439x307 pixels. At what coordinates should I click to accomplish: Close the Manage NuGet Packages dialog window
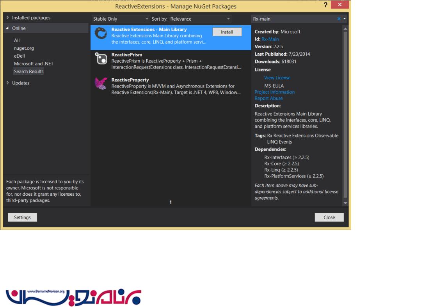pos(339,5)
